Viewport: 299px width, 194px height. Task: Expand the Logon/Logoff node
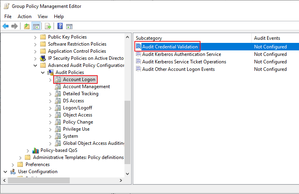(x=50, y=108)
